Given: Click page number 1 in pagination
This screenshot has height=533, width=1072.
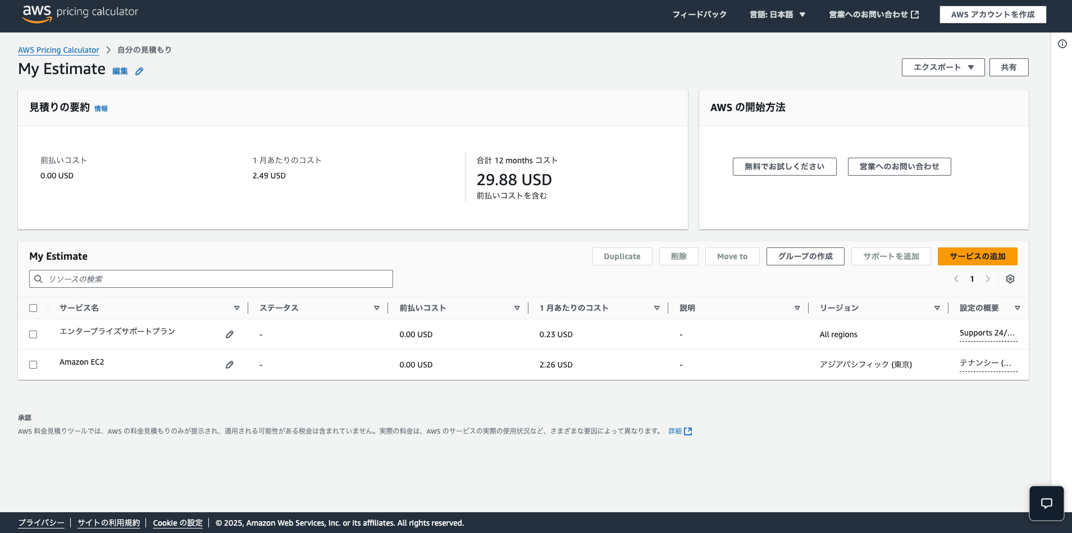Looking at the screenshot, I should pos(972,279).
